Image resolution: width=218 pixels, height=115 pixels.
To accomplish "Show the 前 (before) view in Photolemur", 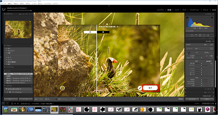I will tap(90, 32).
